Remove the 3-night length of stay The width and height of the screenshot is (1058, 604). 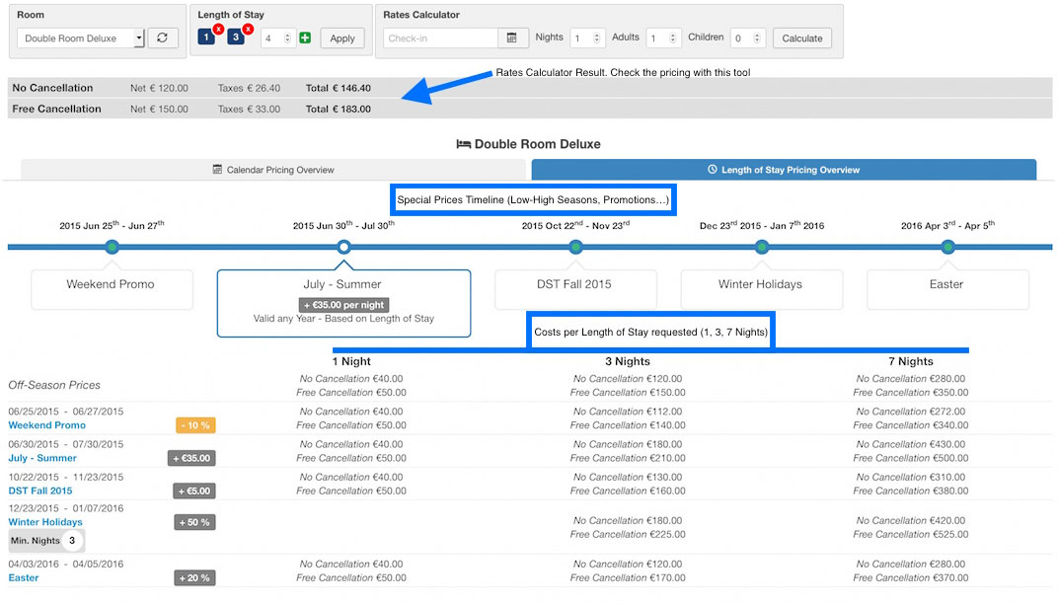tap(248, 30)
